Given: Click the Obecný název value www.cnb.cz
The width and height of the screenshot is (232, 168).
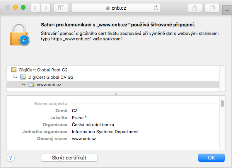Looking at the screenshot, I should (84, 139).
